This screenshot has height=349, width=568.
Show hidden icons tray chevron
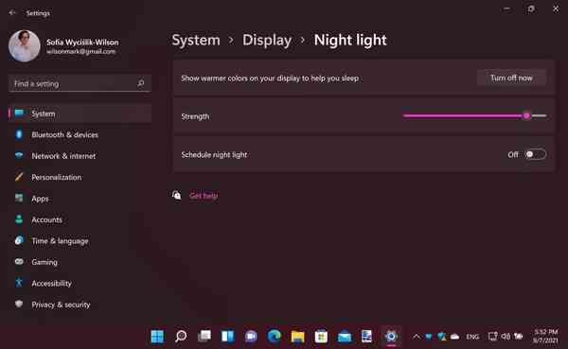(417, 337)
